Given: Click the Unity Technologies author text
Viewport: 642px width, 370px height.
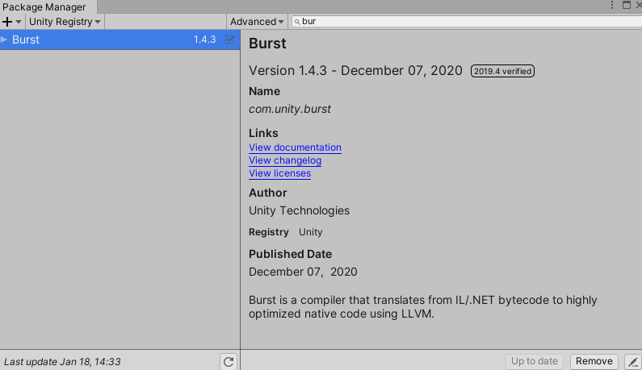Looking at the screenshot, I should click(x=300, y=210).
